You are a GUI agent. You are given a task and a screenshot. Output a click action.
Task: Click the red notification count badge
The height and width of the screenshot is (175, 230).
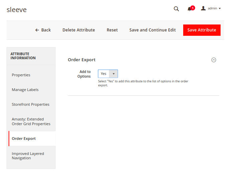tap(193, 8)
